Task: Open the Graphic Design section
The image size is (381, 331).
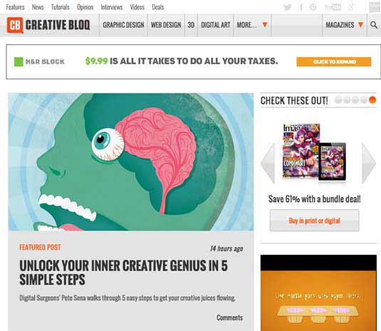Action: pyautogui.click(x=123, y=25)
